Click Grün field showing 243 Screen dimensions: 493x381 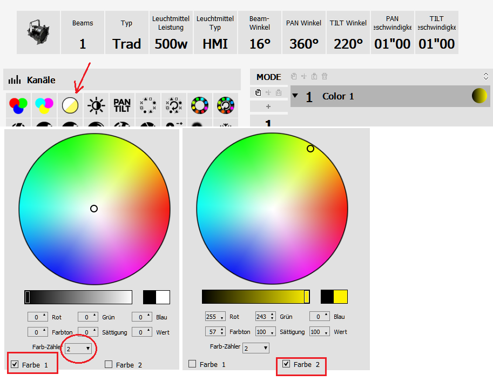tap(266, 317)
